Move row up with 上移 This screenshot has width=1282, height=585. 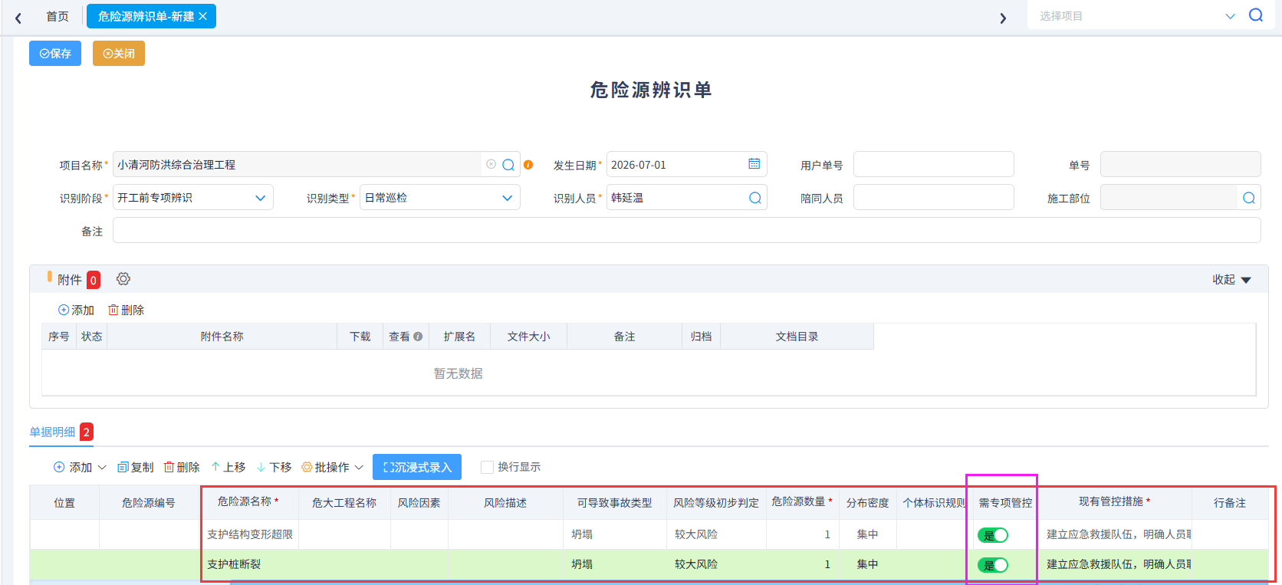point(228,467)
